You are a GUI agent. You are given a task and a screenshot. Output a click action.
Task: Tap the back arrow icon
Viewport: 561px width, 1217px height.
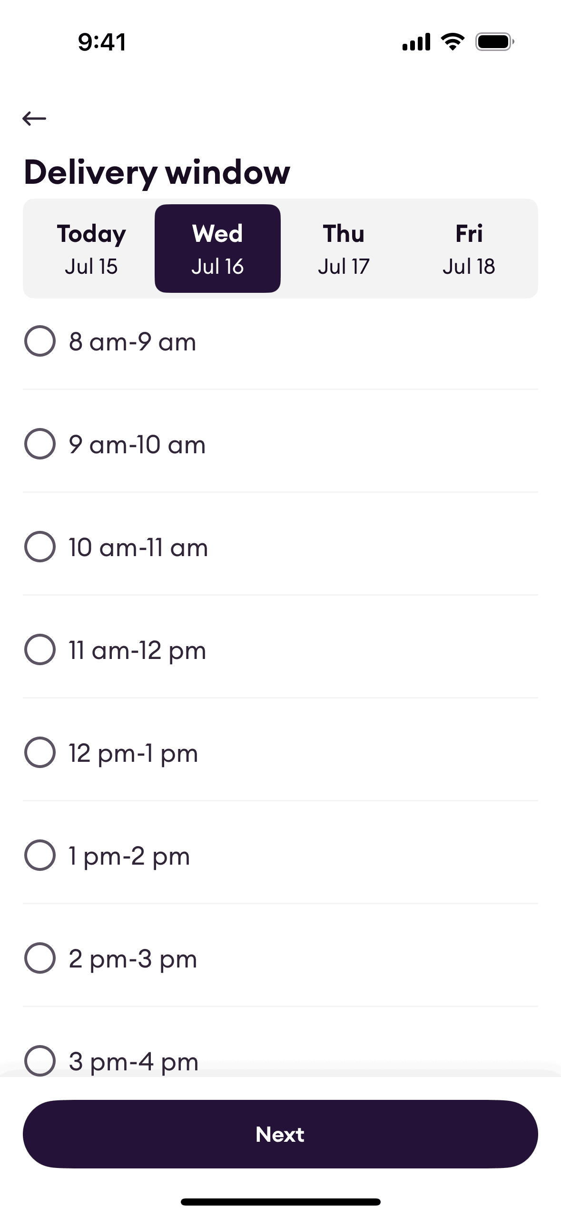tap(34, 118)
